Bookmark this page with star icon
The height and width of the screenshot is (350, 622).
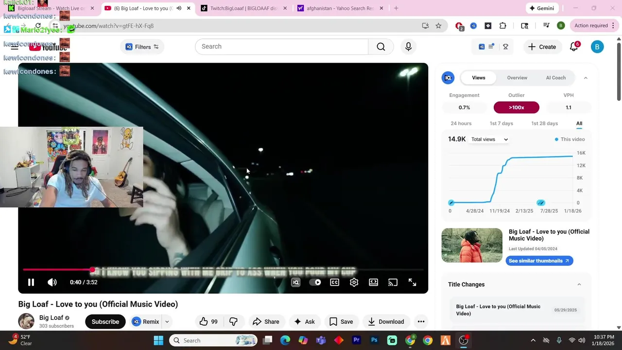click(438, 26)
